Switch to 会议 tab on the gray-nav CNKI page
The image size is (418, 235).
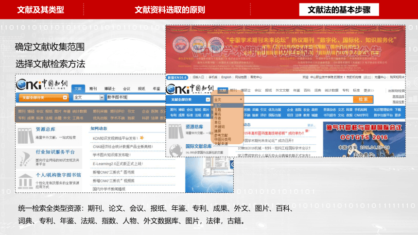click(x=127, y=89)
